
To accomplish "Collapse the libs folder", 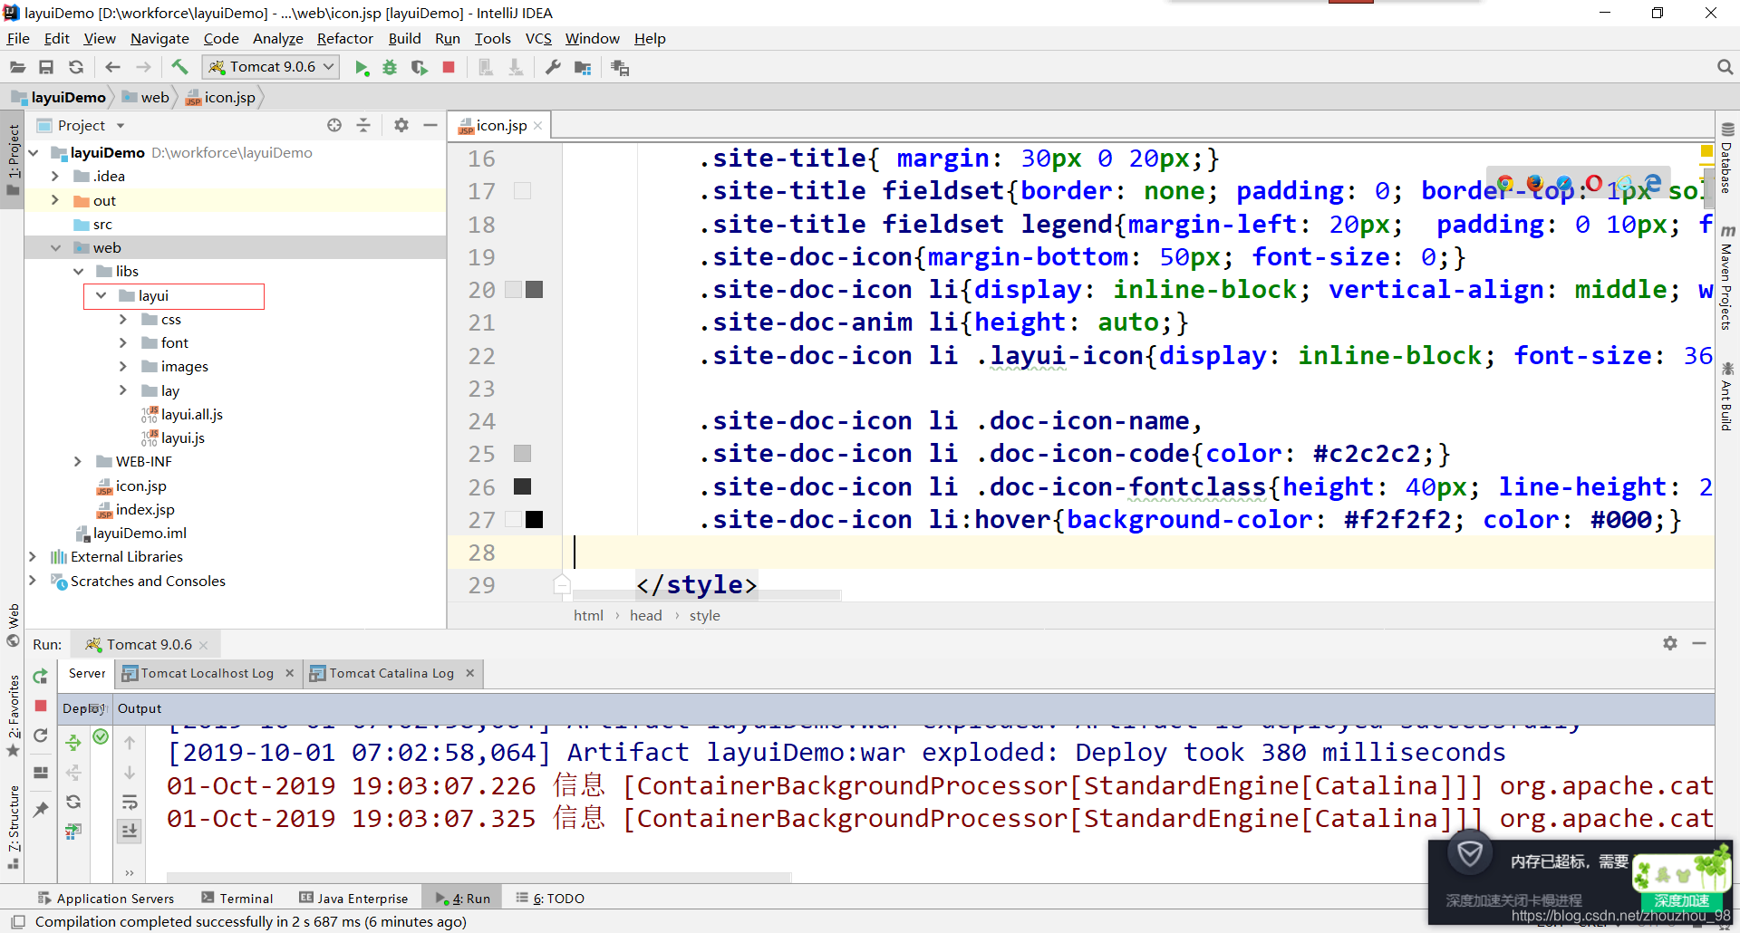I will tap(79, 272).
